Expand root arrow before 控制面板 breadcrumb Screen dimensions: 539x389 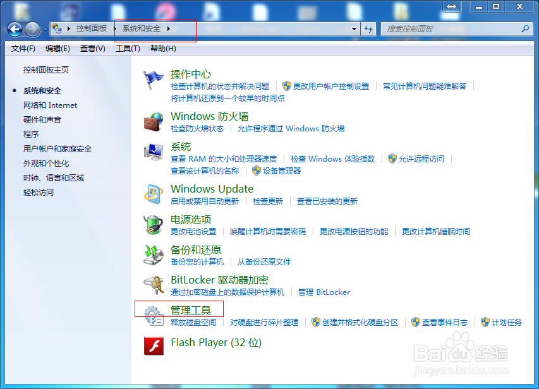[69, 29]
